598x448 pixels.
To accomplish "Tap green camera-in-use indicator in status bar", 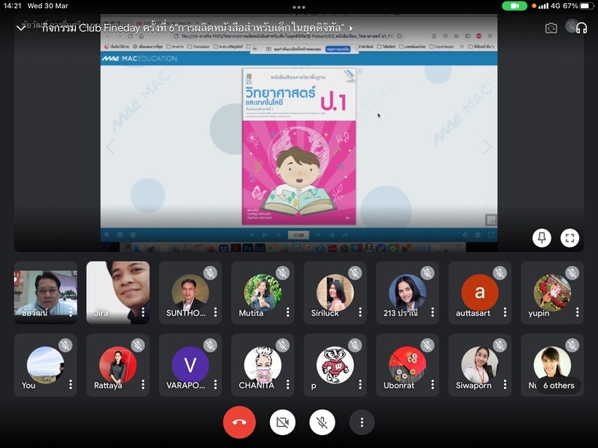I will 514,6.
